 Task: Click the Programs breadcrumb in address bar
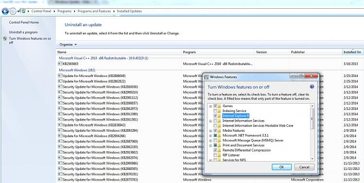click(x=64, y=11)
